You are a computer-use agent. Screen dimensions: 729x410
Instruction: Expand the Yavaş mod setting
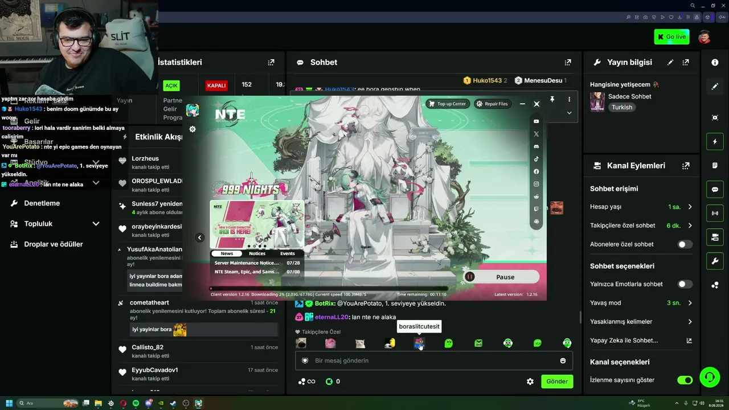tap(690, 303)
